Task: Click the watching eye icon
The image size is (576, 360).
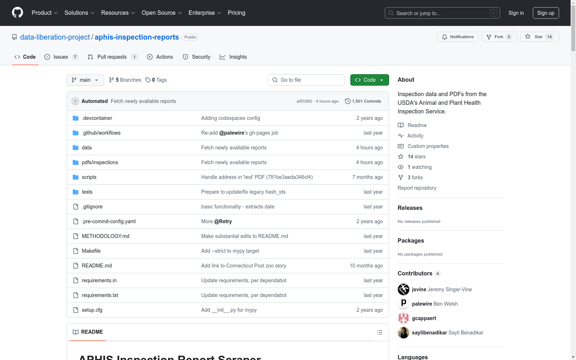Action: (x=401, y=167)
